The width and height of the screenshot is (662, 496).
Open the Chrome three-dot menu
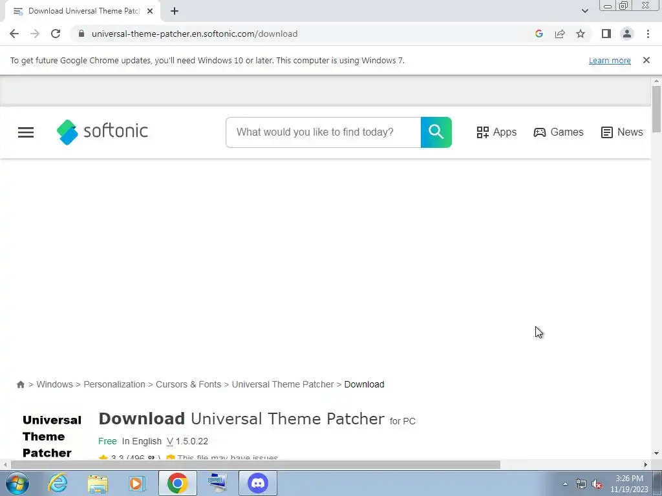pyautogui.click(x=648, y=34)
